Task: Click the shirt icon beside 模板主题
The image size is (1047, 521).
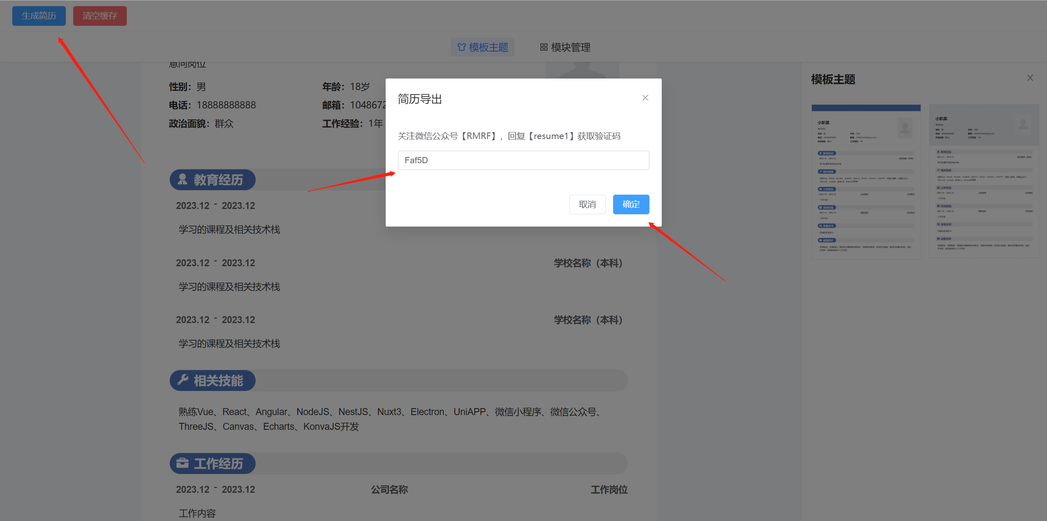Action: [461, 47]
